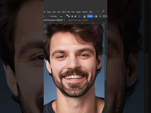The image size is (151, 113).
Task: Click the align left edges icon
Action: pyautogui.click(x=69, y=16)
